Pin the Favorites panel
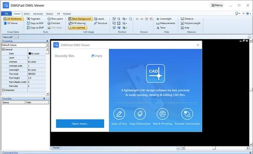This screenshot has height=154, width=253. 44,98
